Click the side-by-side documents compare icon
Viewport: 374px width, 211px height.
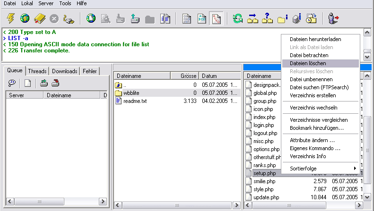coord(165,18)
